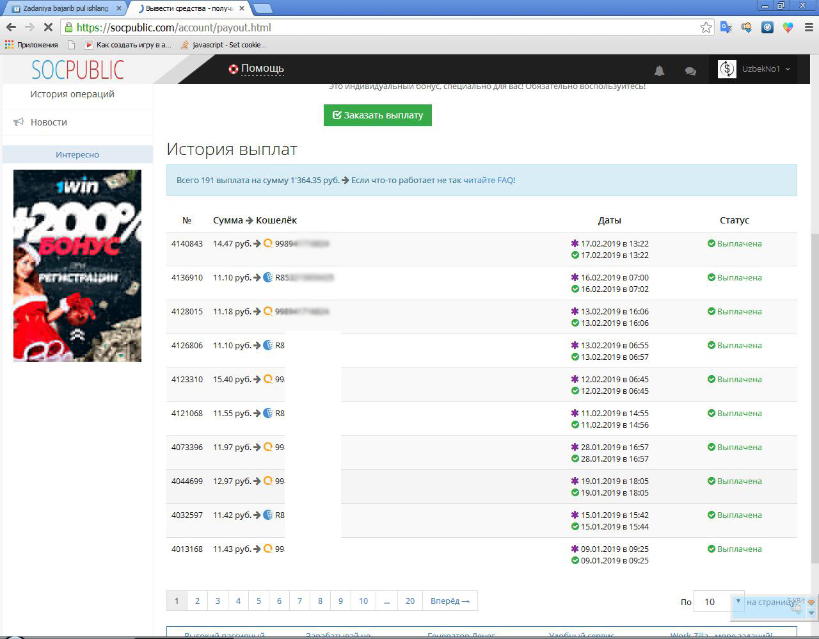Click the heart-shaped extension icon
Image resolution: width=819 pixels, height=639 pixels.
tap(788, 27)
